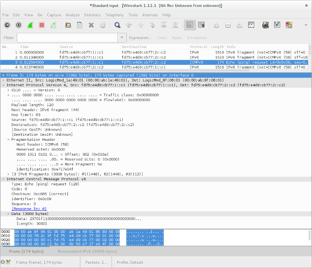Click resize all columns icon
This screenshot has height=268, width=312.
point(251,25)
